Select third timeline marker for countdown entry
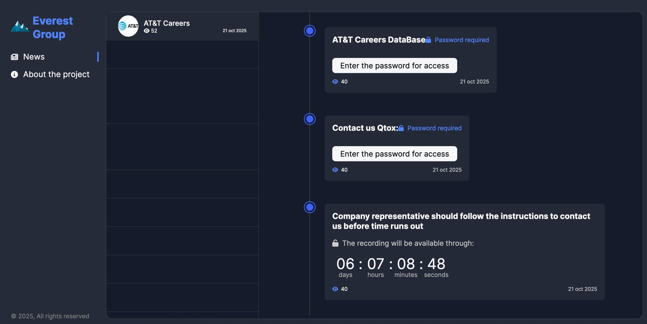This screenshot has height=324, width=647. click(310, 207)
